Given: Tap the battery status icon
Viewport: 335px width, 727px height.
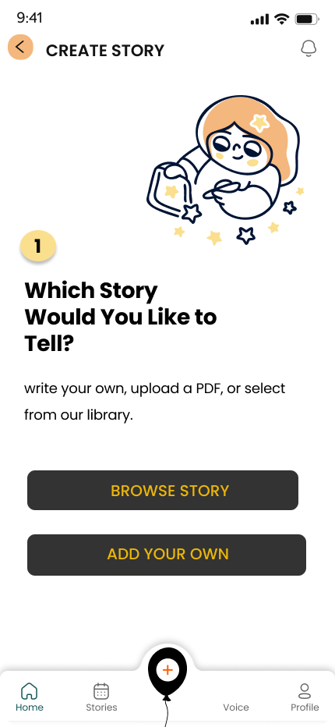Looking at the screenshot, I should tap(307, 20).
